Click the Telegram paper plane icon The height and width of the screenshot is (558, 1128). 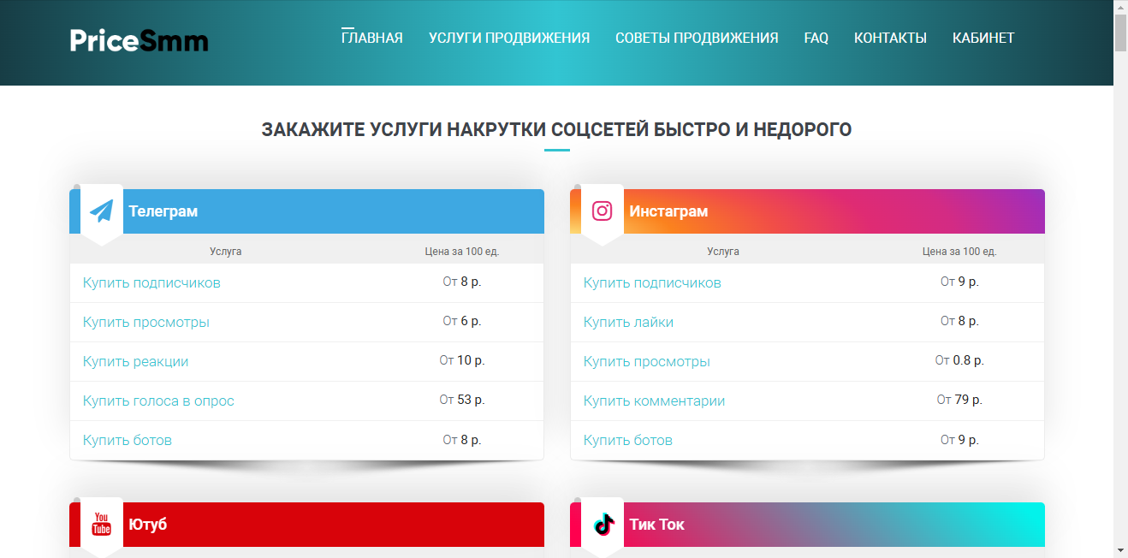(x=101, y=211)
